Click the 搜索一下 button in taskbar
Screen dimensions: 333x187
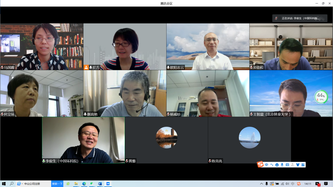(x=57, y=184)
